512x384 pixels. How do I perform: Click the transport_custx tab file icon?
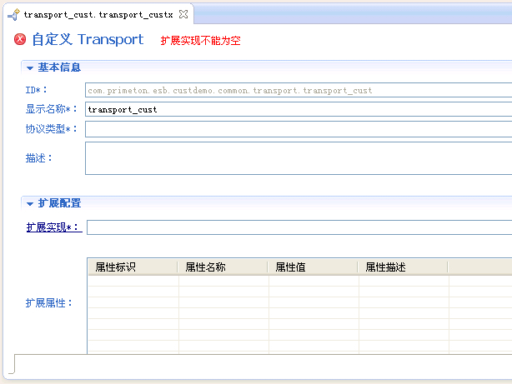pyautogui.click(x=13, y=15)
